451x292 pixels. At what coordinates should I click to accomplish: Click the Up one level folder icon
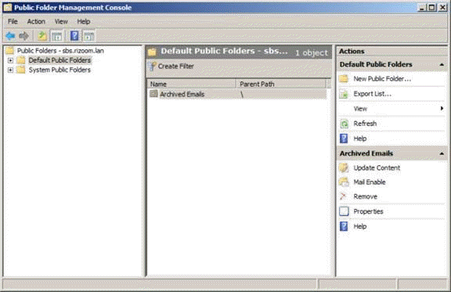(x=42, y=36)
